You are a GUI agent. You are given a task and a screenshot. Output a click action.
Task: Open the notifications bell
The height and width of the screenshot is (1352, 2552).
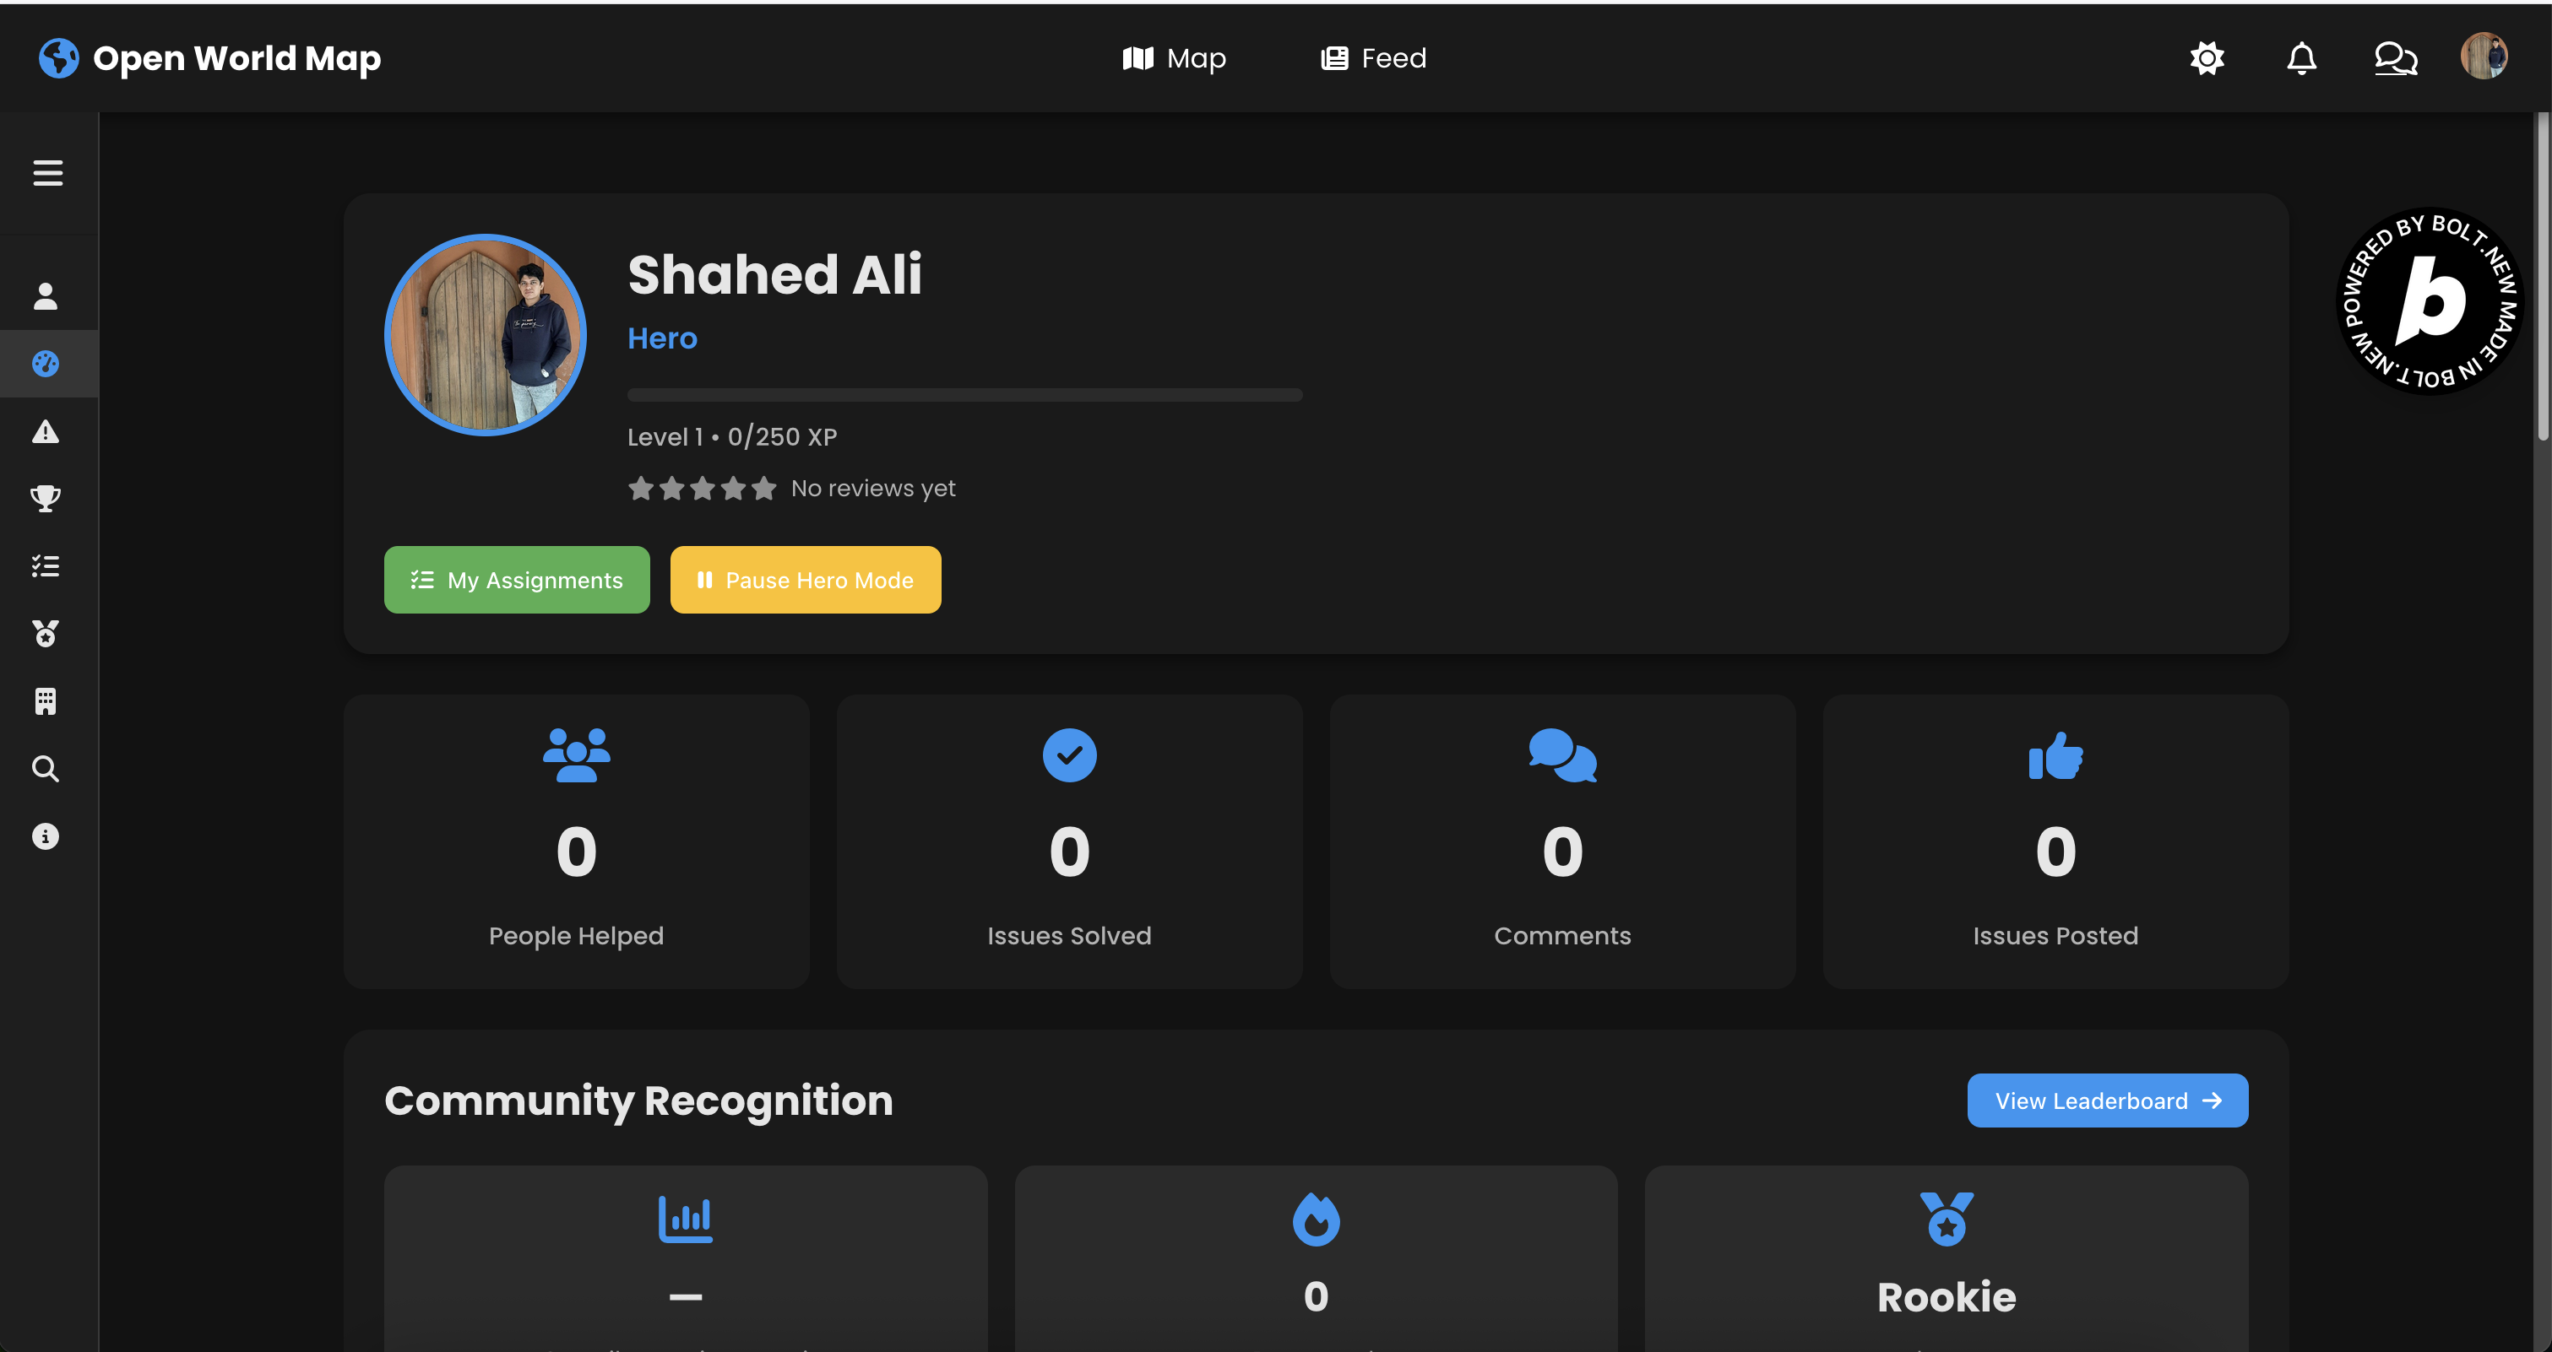click(2301, 58)
